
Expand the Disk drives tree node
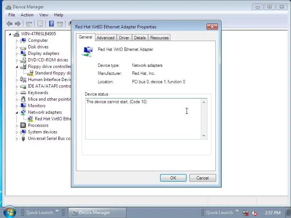(17, 47)
